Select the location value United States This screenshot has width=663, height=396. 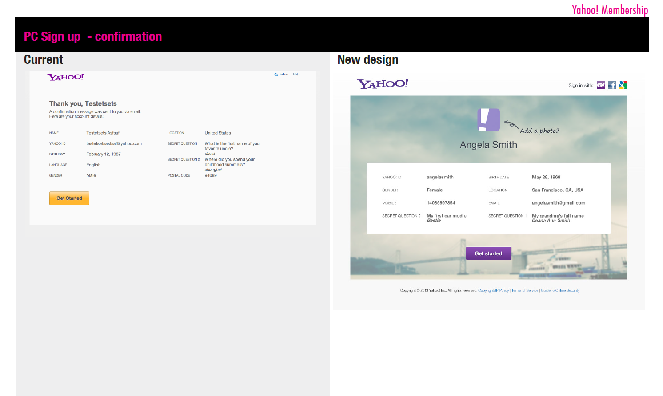[218, 133]
